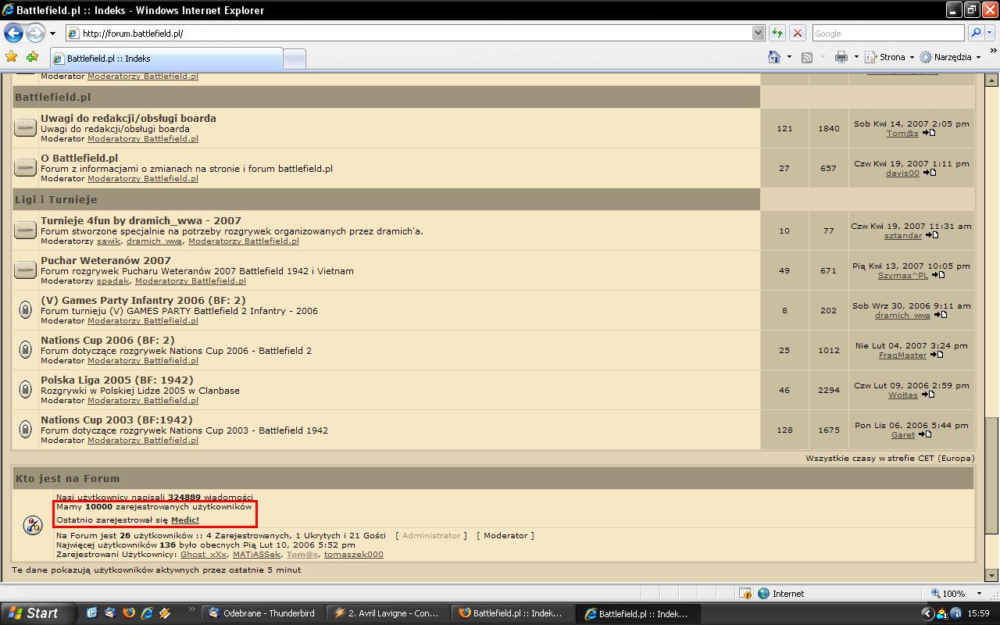Viewport: 1000px width, 625px height.
Task: Open online user tomaszek000 profile
Action: pos(354,555)
